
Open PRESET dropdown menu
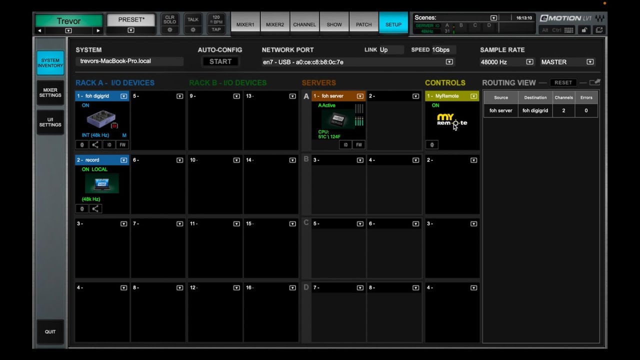tap(131, 30)
